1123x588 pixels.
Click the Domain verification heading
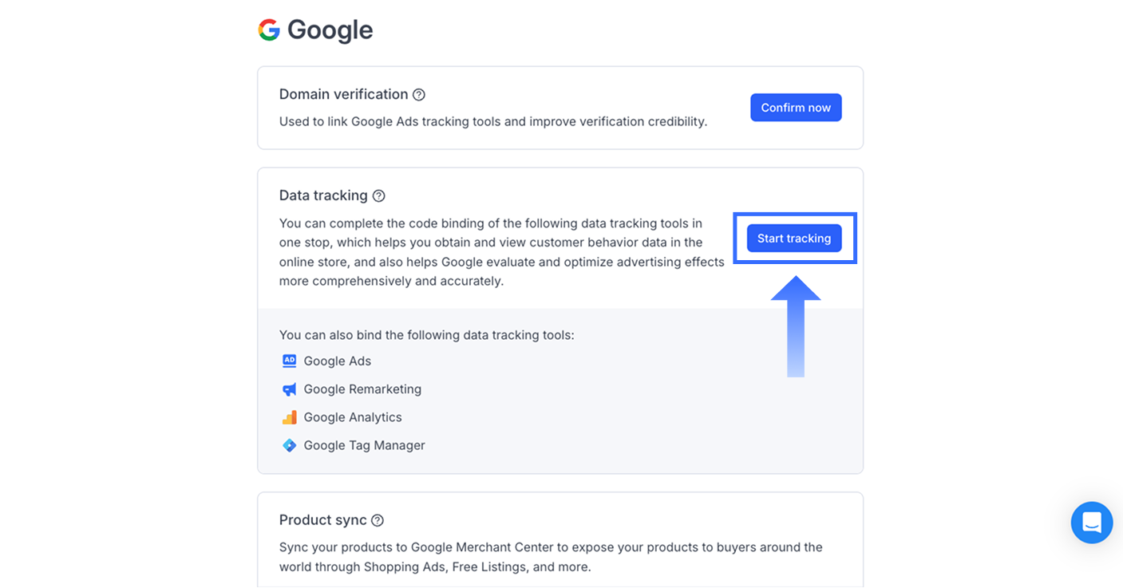[343, 94]
